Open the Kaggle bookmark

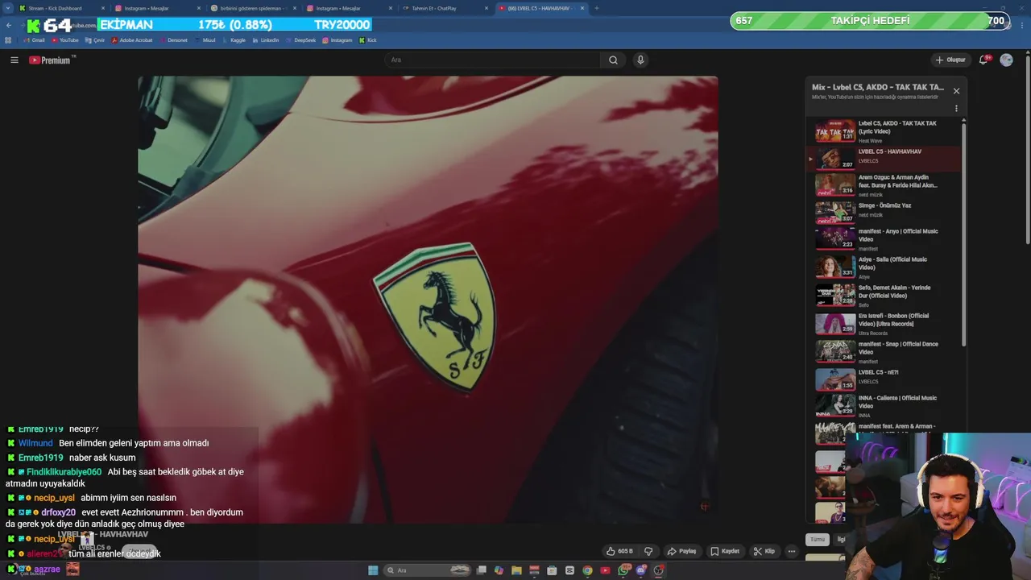(234, 39)
